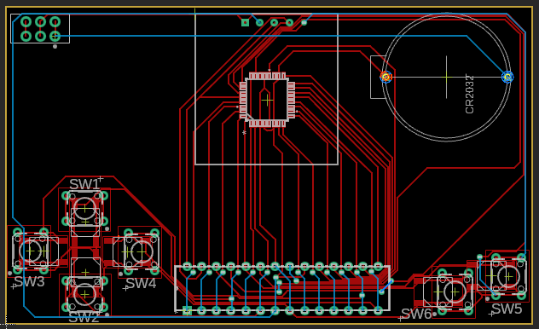
Task: Select the short diagonal blue trace near connector's right end
Action: point(386,286)
